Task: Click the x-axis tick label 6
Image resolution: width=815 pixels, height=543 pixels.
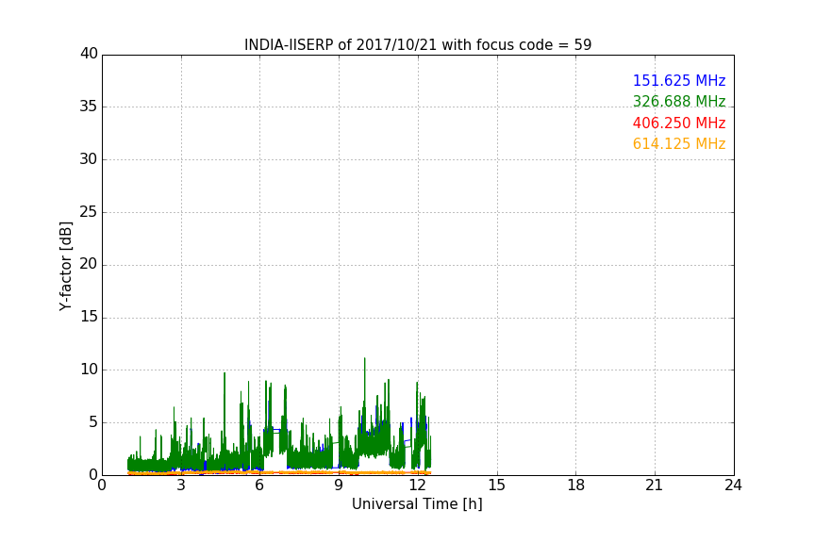Action: 260,485
